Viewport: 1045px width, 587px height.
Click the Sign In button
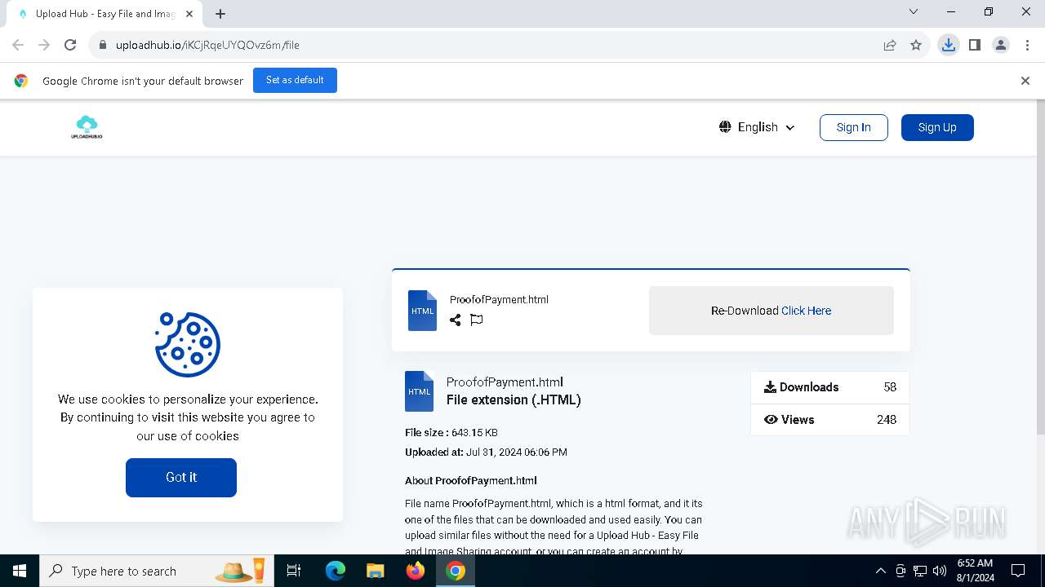pyautogui.click(x=853, y=127)
